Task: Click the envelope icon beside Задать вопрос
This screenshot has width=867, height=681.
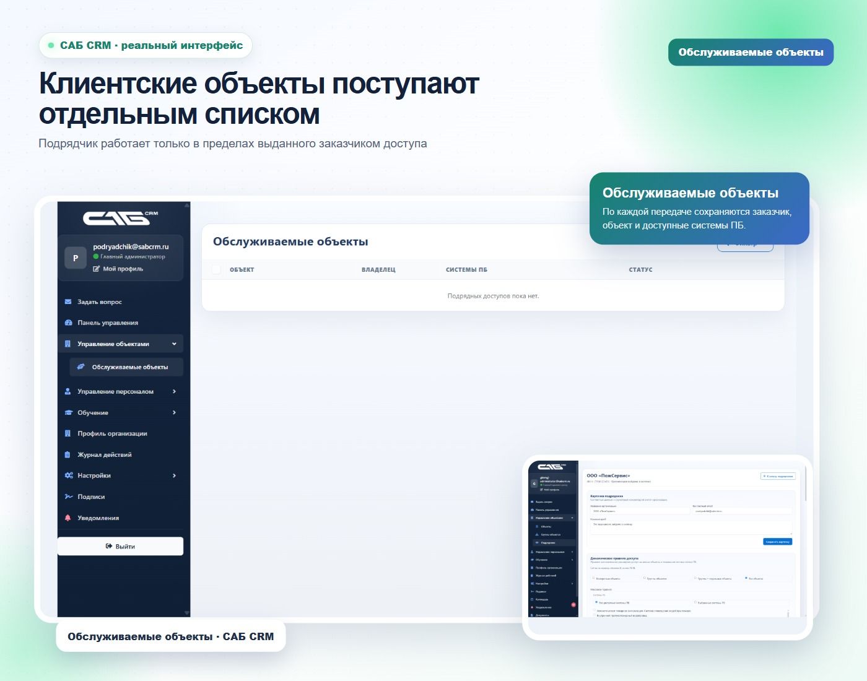Action: point(68,302)
